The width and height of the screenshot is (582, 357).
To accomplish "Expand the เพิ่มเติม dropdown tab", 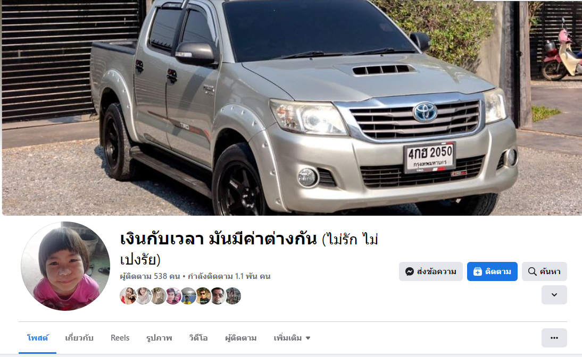I will click(x=292, y=338).
